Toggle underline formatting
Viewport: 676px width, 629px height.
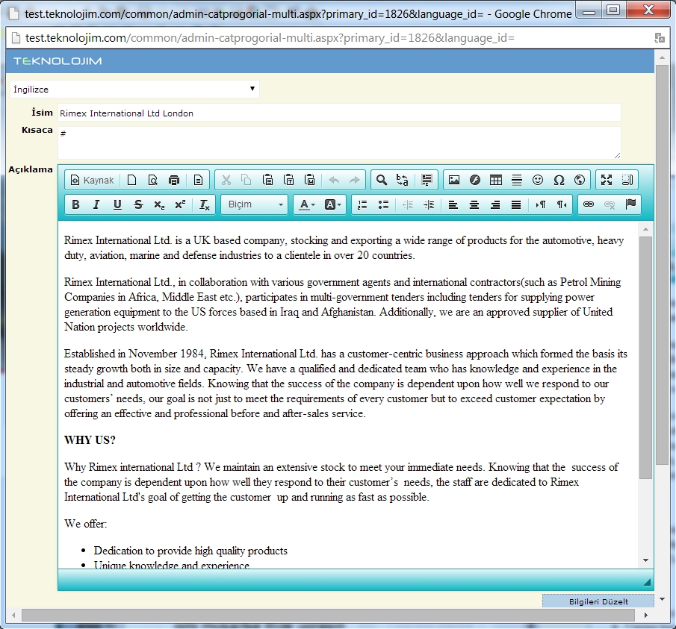pos(117,204)
